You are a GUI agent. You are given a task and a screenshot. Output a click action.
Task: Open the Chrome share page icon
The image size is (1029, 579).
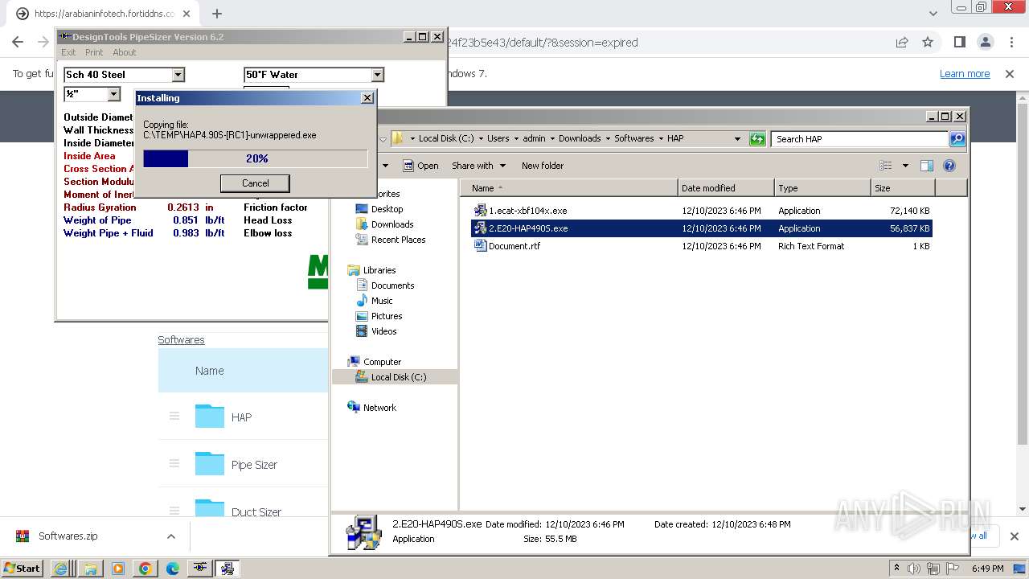tap(902, 42)
